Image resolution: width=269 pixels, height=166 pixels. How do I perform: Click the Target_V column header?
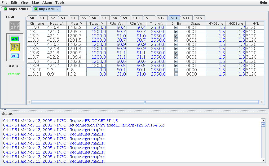(96, 24)
